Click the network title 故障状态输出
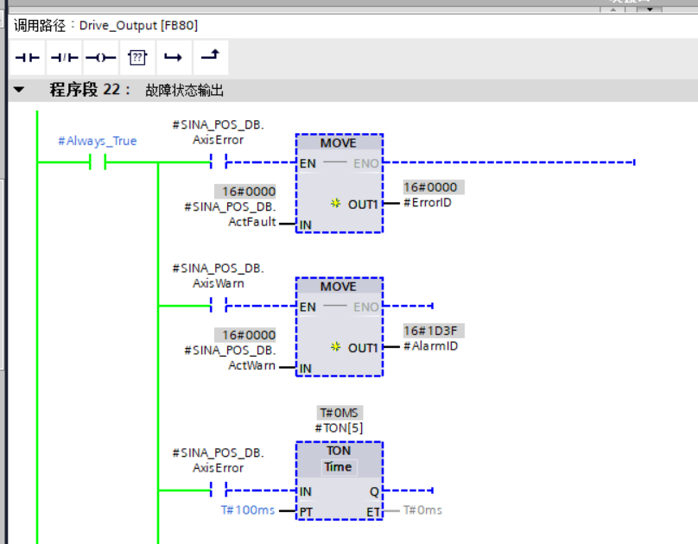The height and width of the screenshot is (544, 698). pyautogui.click(x=185, y=91)
